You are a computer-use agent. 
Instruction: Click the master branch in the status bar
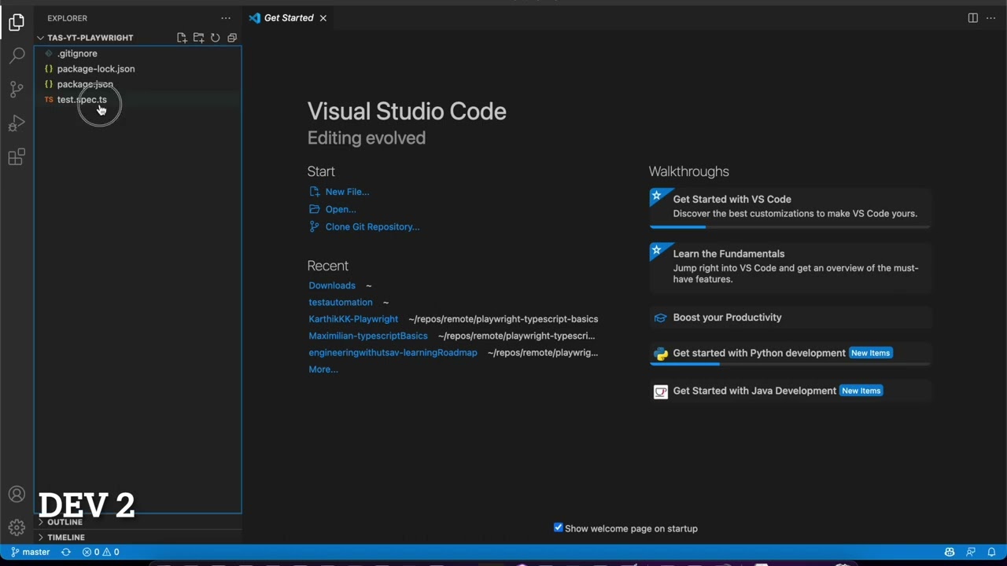click(x=31, y=552)
